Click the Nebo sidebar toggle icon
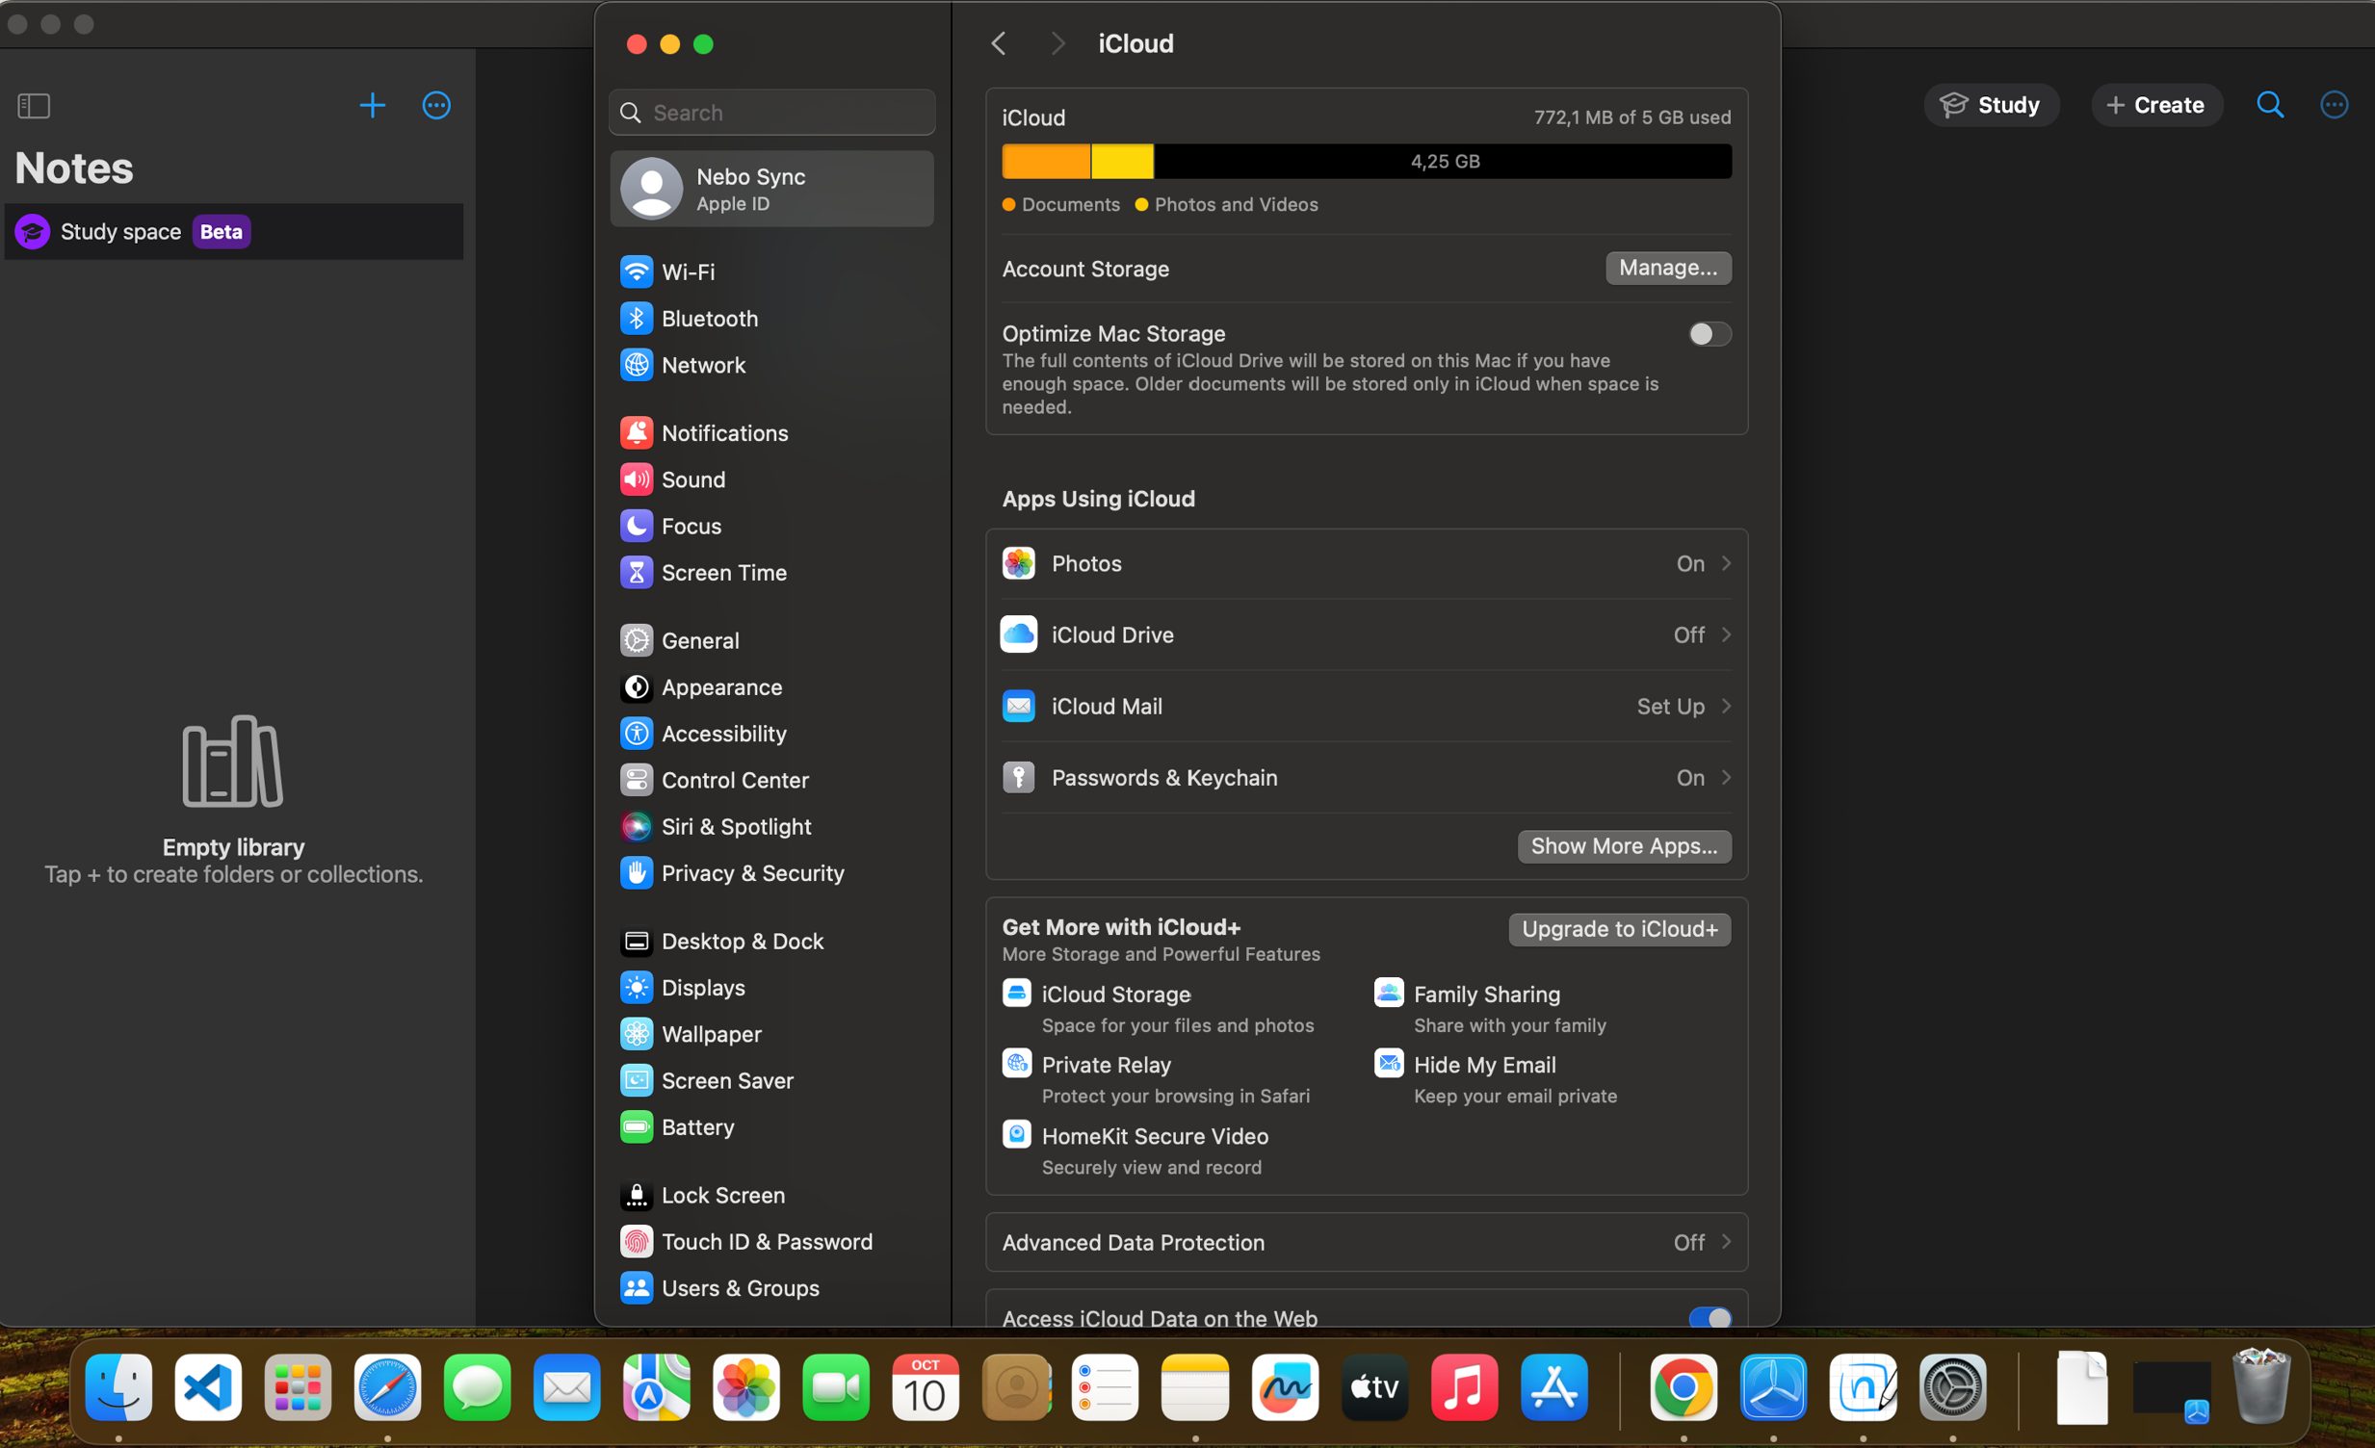 point(34,105)
